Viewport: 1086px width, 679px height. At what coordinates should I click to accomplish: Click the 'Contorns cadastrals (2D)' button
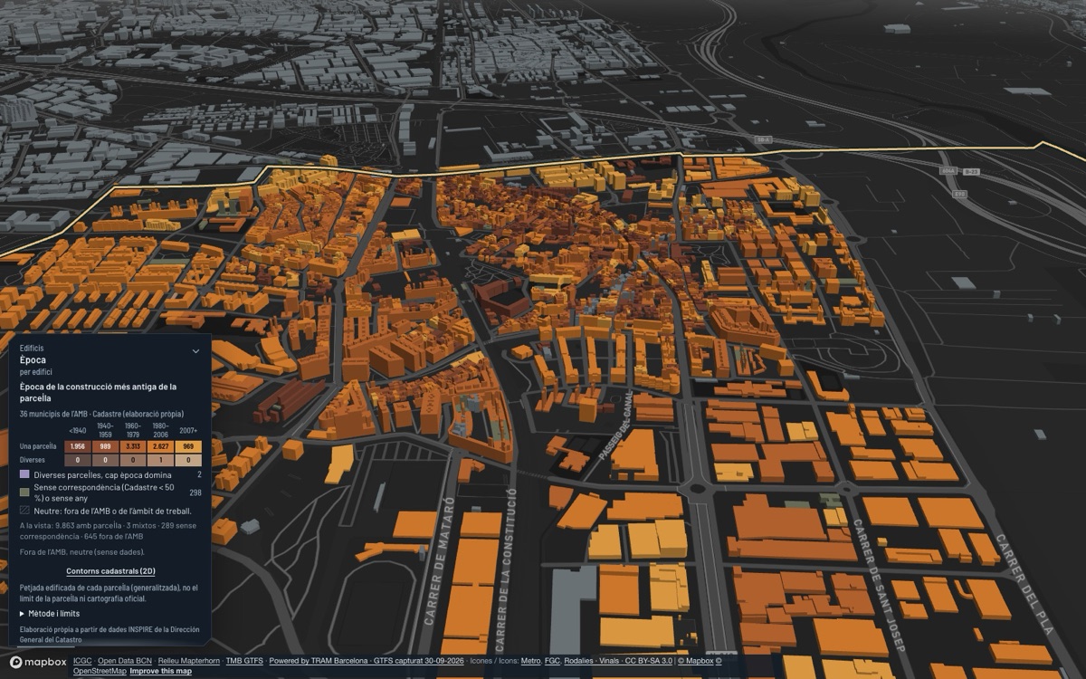coord(110,571)
